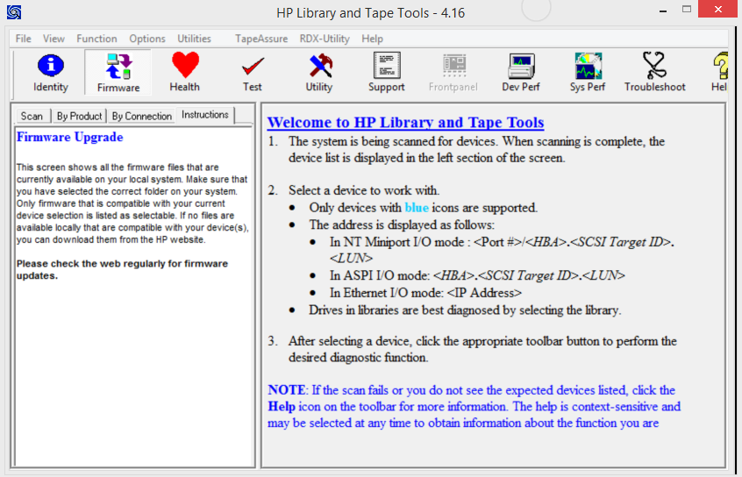Select the Firmware toolbar icon
This screenshot has height=477, width=742.
[x=118, y=73]
